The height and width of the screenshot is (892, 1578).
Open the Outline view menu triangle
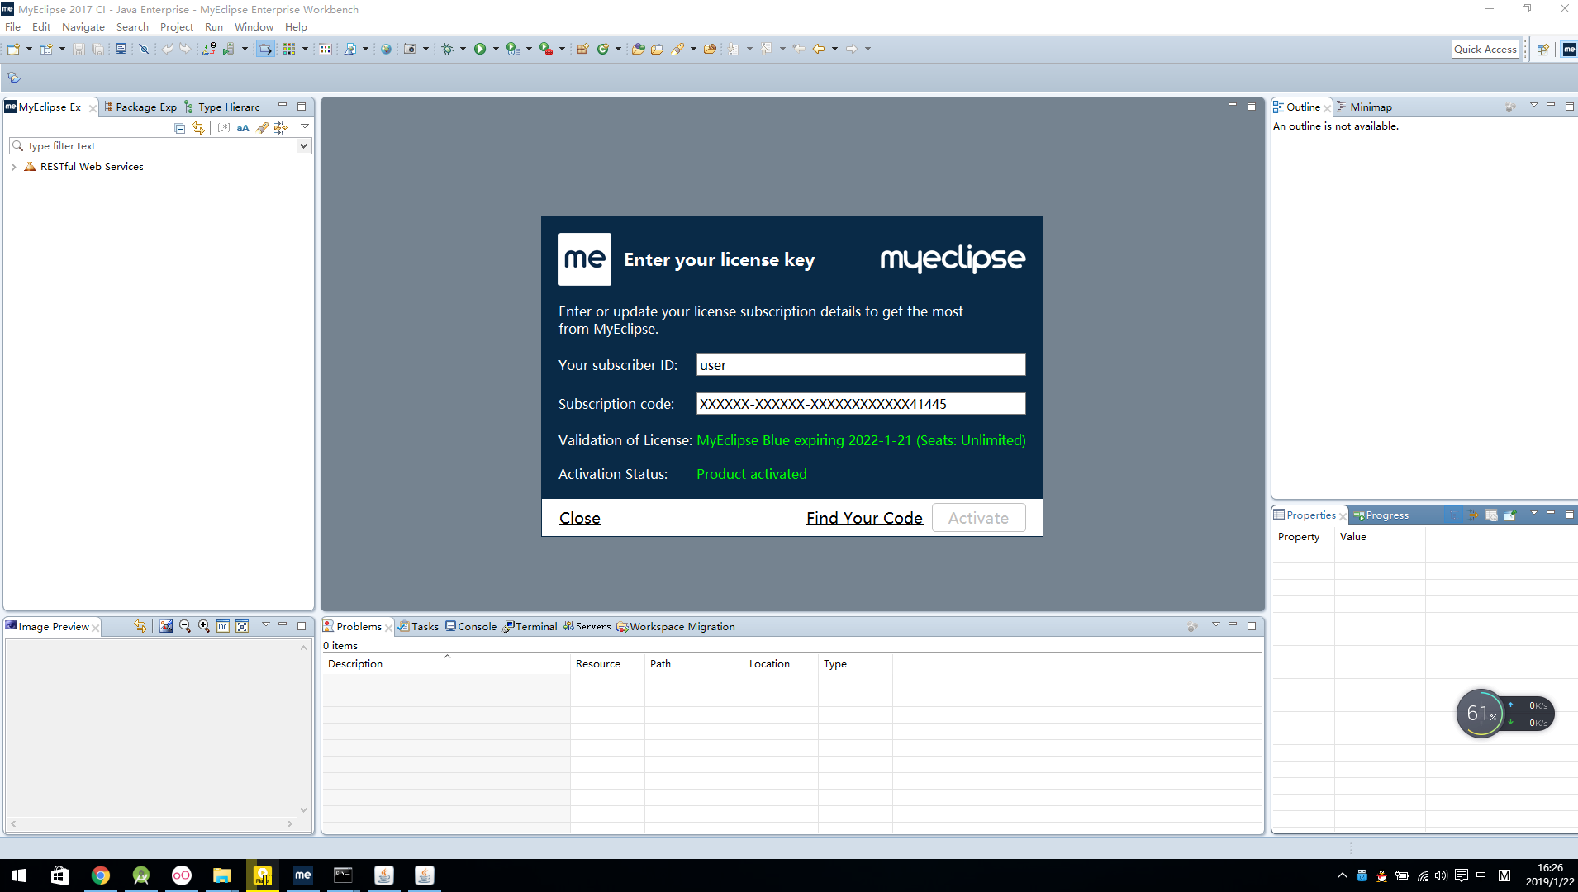tap(1534, 105)
